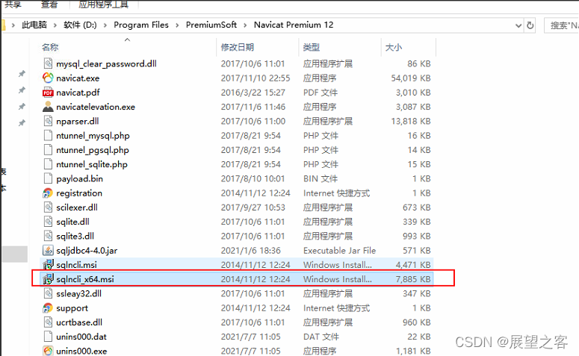This screenshot has height=356, width=579.
Task: Open the 应用程序工具 ribbon tab
Action: (104, 4)
